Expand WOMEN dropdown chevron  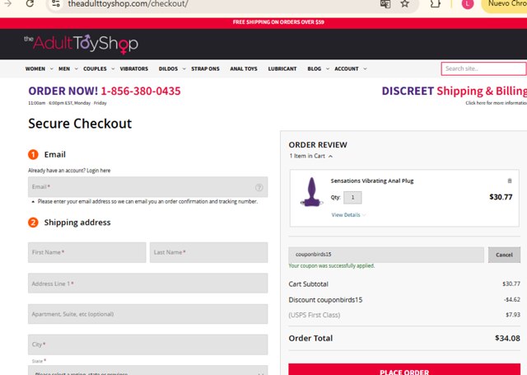51,68
